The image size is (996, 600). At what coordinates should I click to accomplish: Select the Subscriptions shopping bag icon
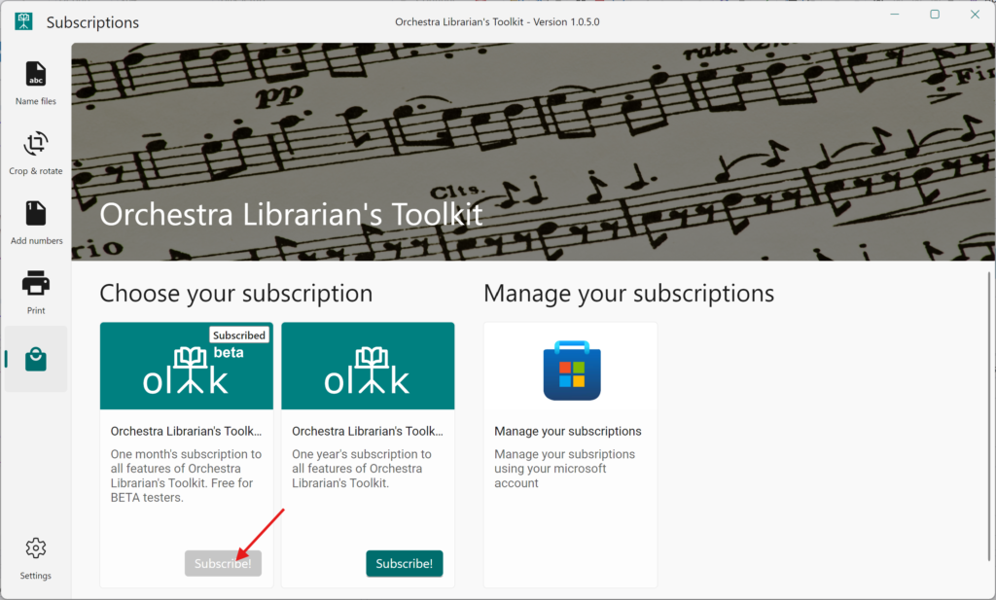tap(36, 359)
